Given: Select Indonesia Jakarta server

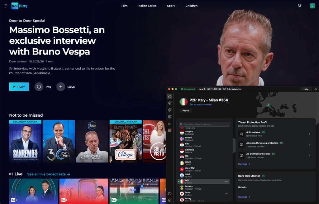Looking at the screenshot, I should pyautogui.click(x=204, y=151).
